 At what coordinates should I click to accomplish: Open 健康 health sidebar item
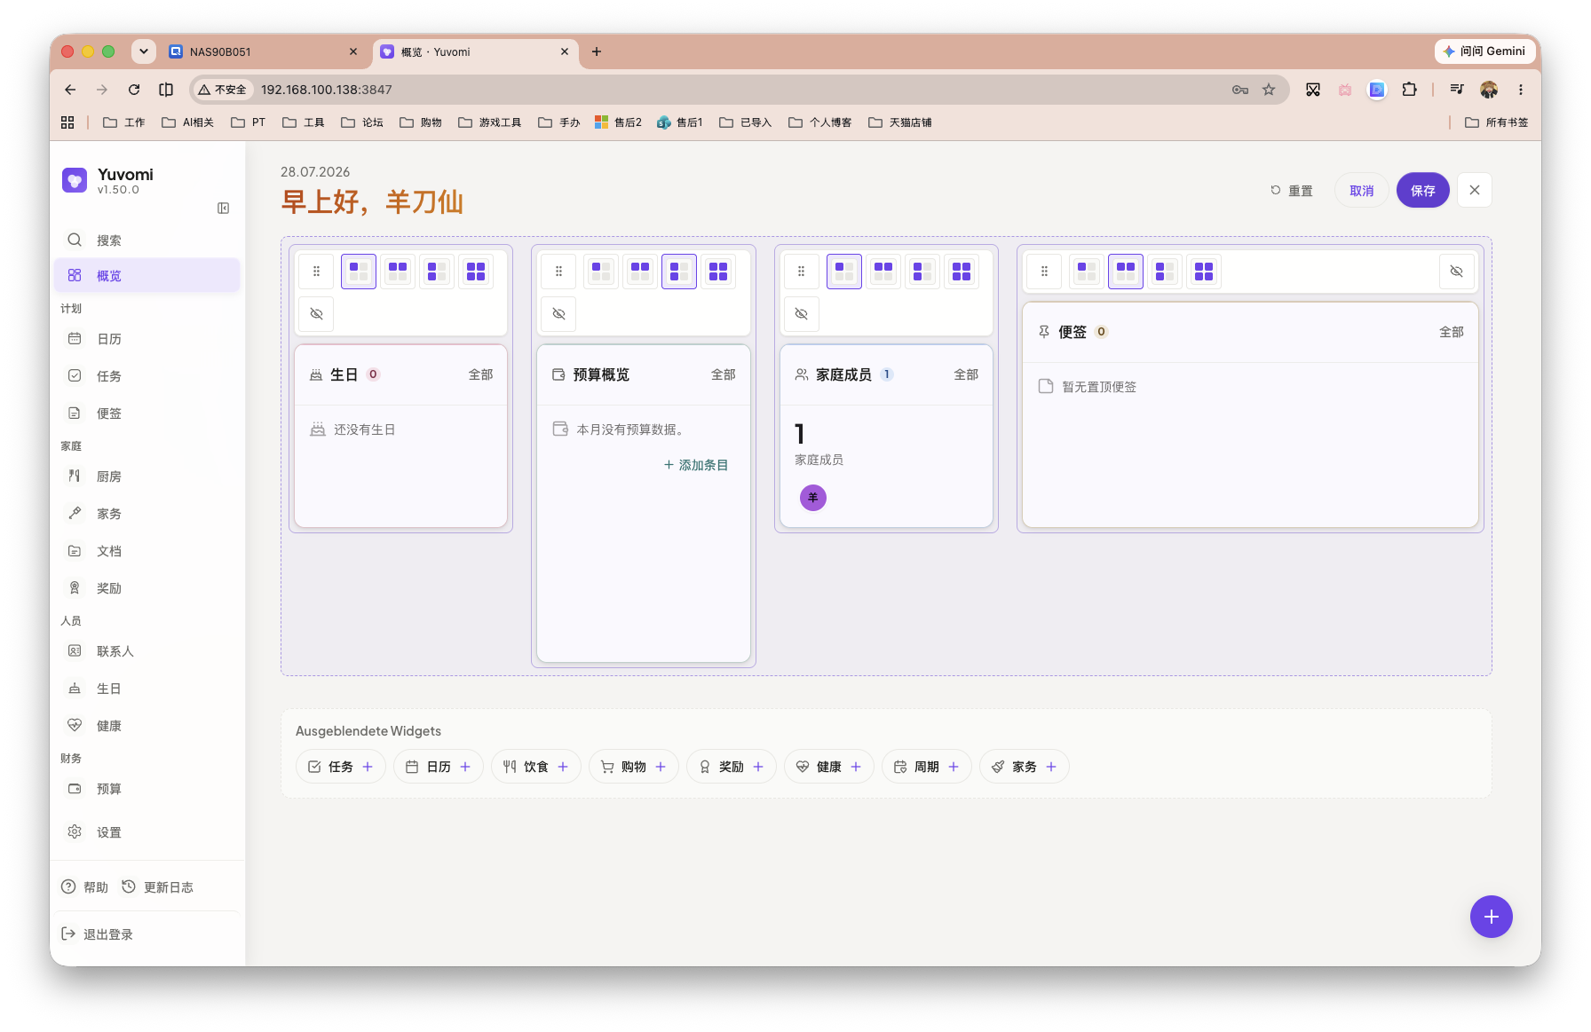[x=147, y=726]
